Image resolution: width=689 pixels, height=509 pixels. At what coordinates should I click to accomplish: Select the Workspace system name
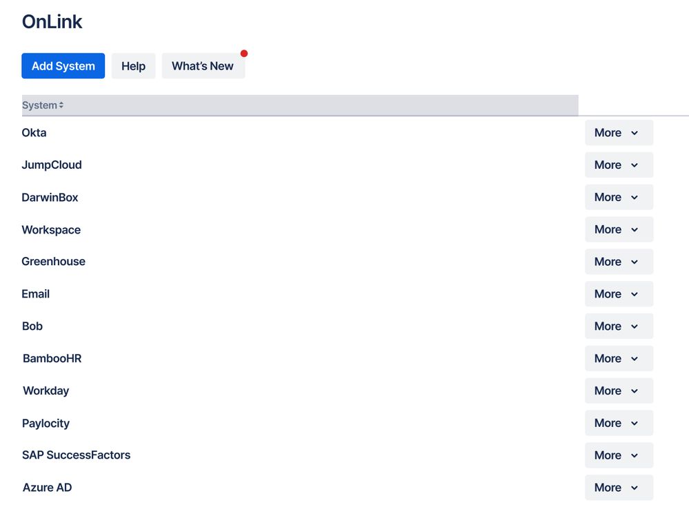coord(51,230)
